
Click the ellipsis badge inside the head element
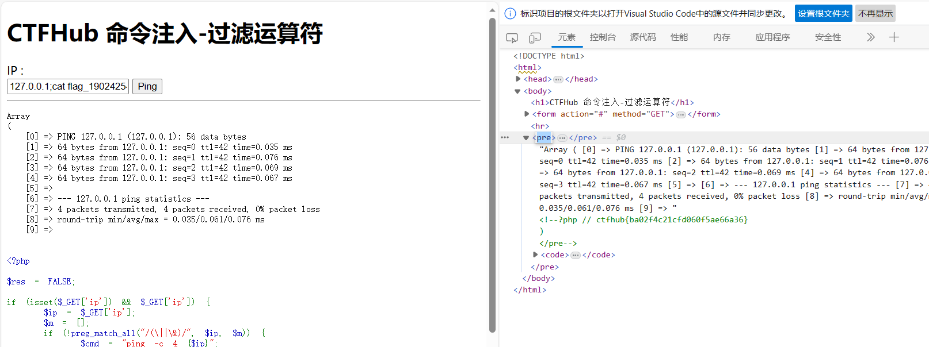(x=558, y=79)
